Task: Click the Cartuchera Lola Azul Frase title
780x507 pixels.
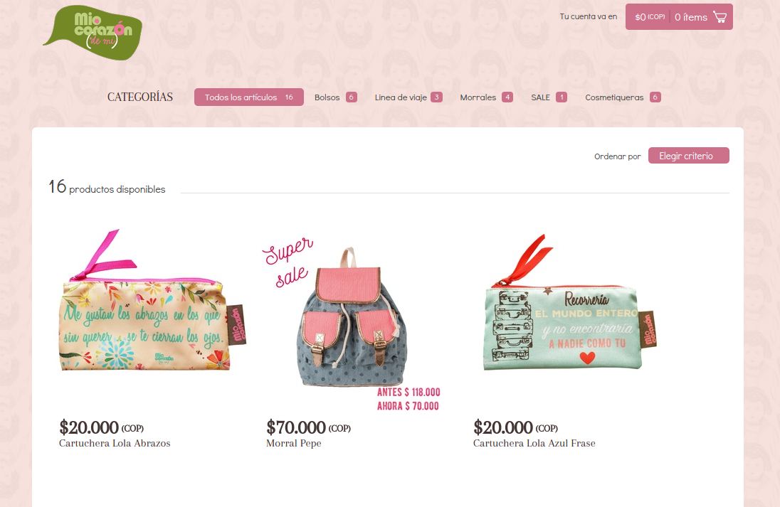Action: [x=534, y=444]
